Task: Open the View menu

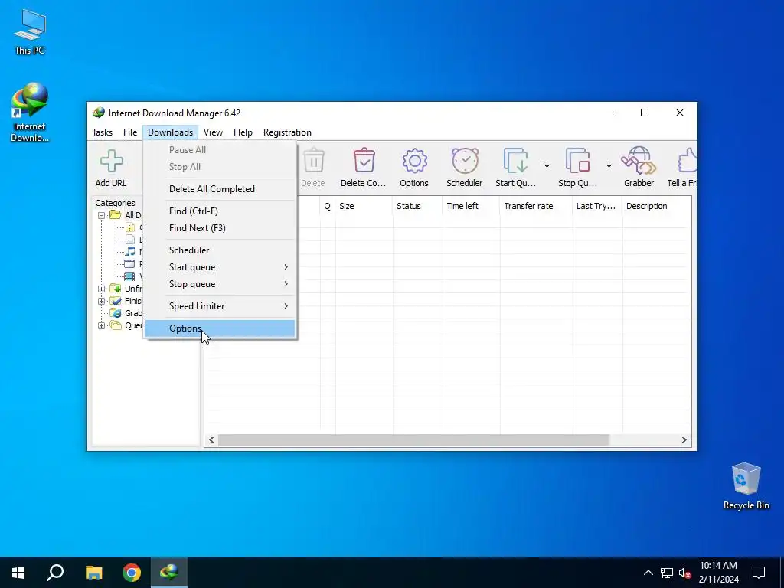Action: click(x=213, y=132)
